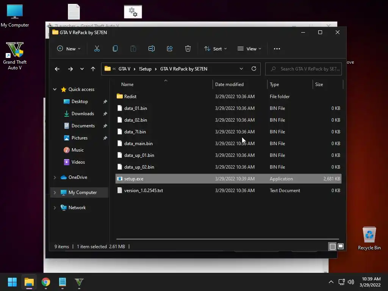Open the taskbar clock and date
388x291 pixels.
tap(371, 282)
